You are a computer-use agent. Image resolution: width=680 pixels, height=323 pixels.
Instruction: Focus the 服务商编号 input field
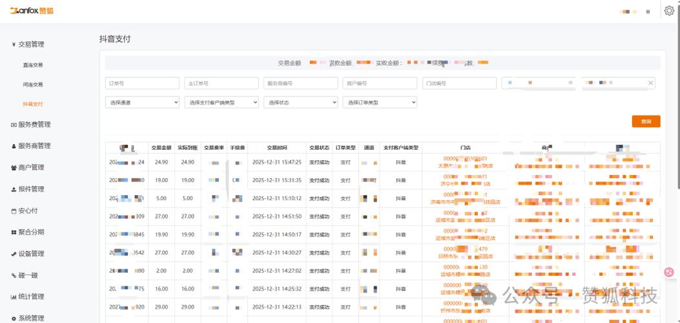click(300, 83)
